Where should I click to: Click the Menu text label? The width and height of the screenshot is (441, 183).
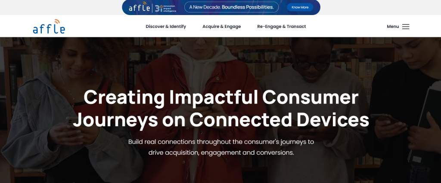(393, 26)
